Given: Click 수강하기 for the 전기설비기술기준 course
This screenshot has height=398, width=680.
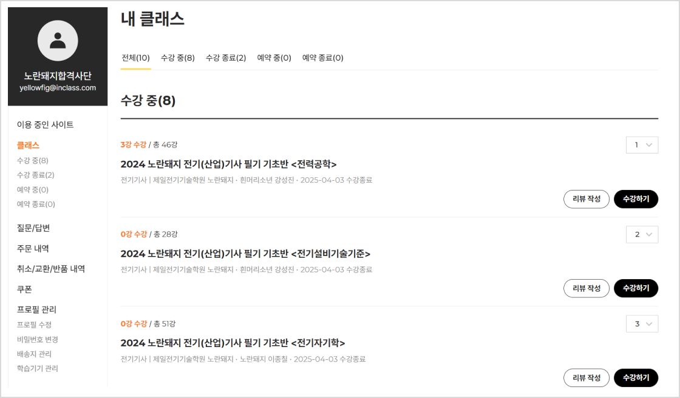Looking at the screenshot, I should (636, 288).
